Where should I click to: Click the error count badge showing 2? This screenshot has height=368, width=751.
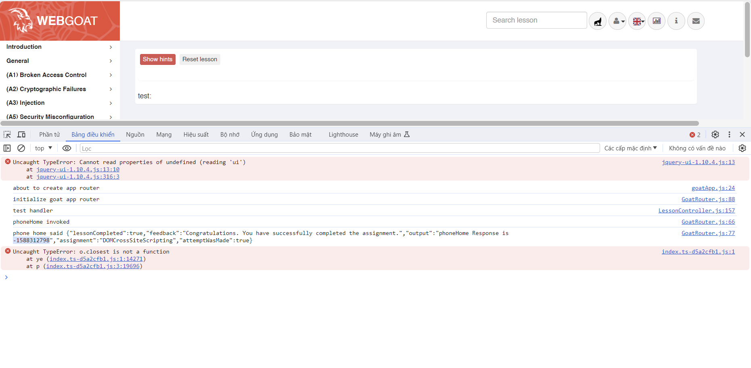pyautogui.click(x=695, y=135)
